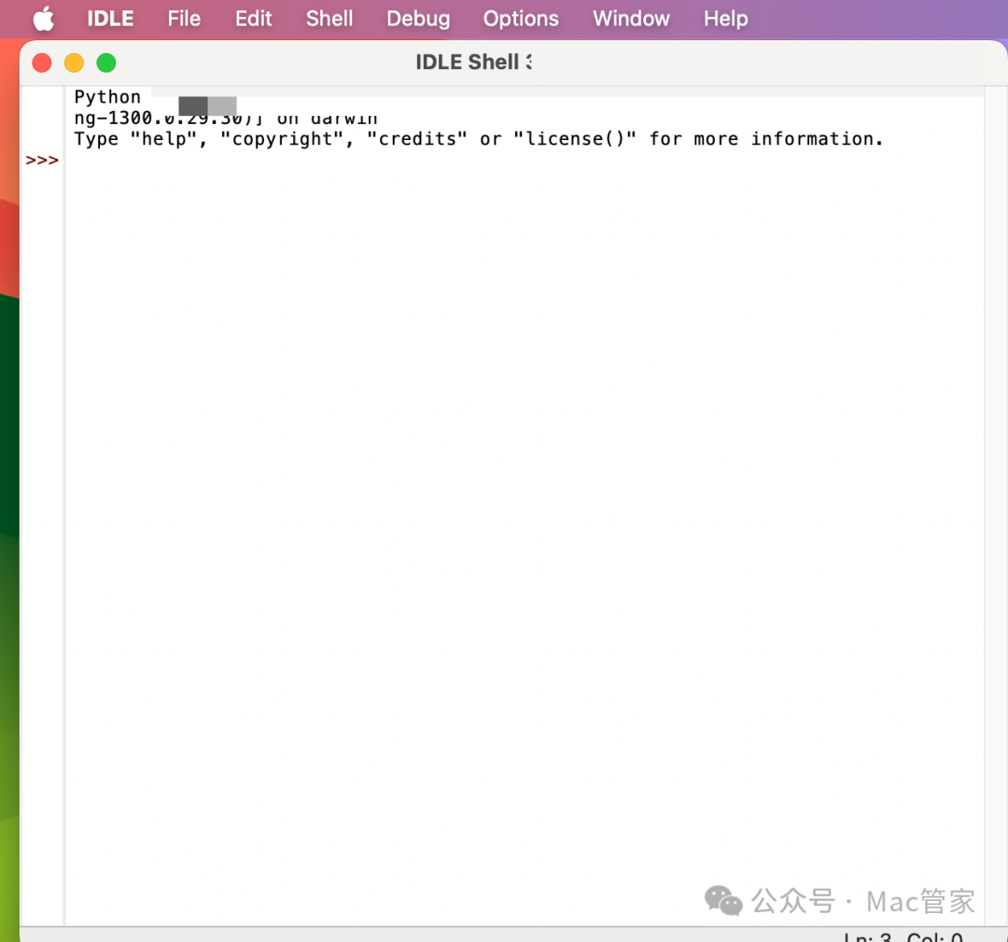Open the Debug menu
Viewport: 1008px width, 942px height.
click(418, 19)
